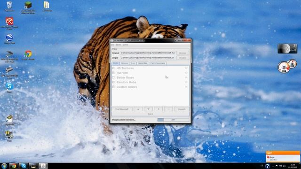This screenshot has width=301, height=169.
Task: Click the DE language indicator
Action: click(261, 166)
